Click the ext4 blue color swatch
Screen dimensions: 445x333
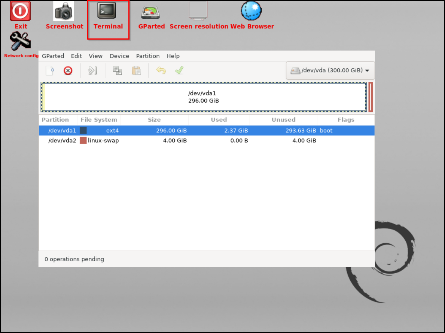tap(83, 131)
